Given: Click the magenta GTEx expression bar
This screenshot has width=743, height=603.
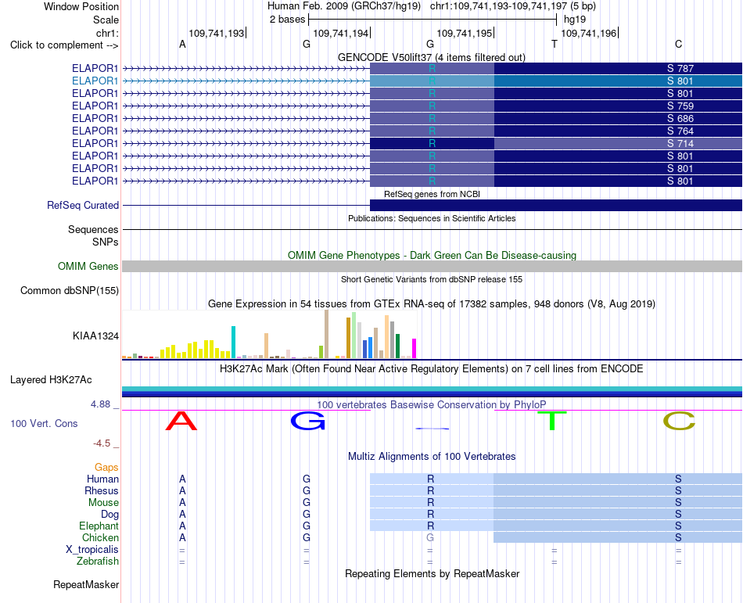Looking at the screenshot, I should pos(415,348).
